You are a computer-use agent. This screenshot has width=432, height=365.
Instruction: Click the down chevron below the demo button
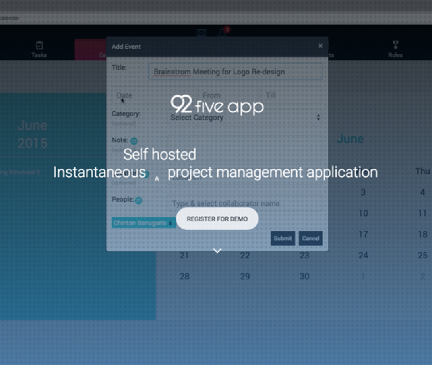pyautogui.click(x=217, y=251)
